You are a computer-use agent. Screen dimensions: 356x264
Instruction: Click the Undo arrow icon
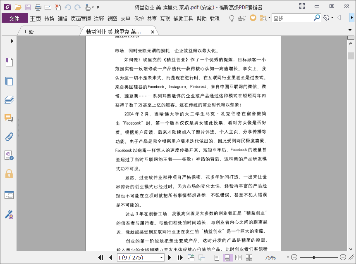tap(68, 7)
